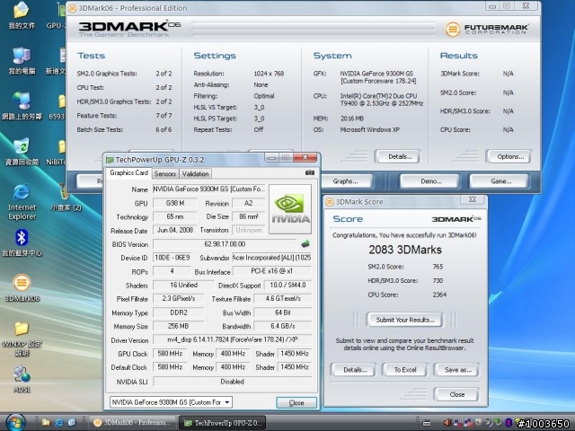Screen dimensions: 575x431
Task: Click the Graphs button in 3DMark06
Action: pyautogui.click(x=345, y=181)
